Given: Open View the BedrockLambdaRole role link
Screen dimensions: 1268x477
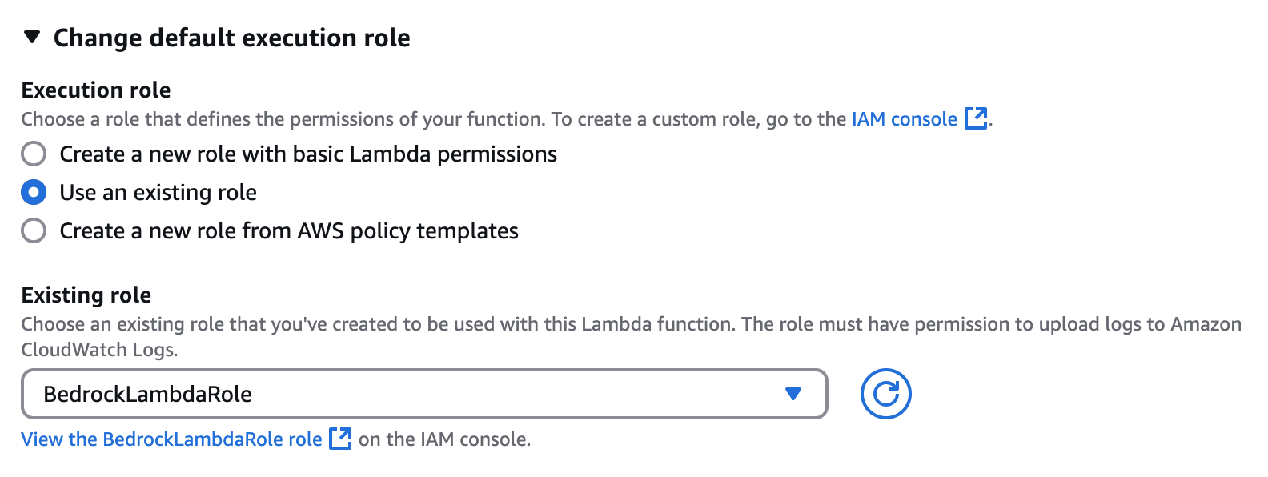Looking at the screenshot, I should coord(171,439).
